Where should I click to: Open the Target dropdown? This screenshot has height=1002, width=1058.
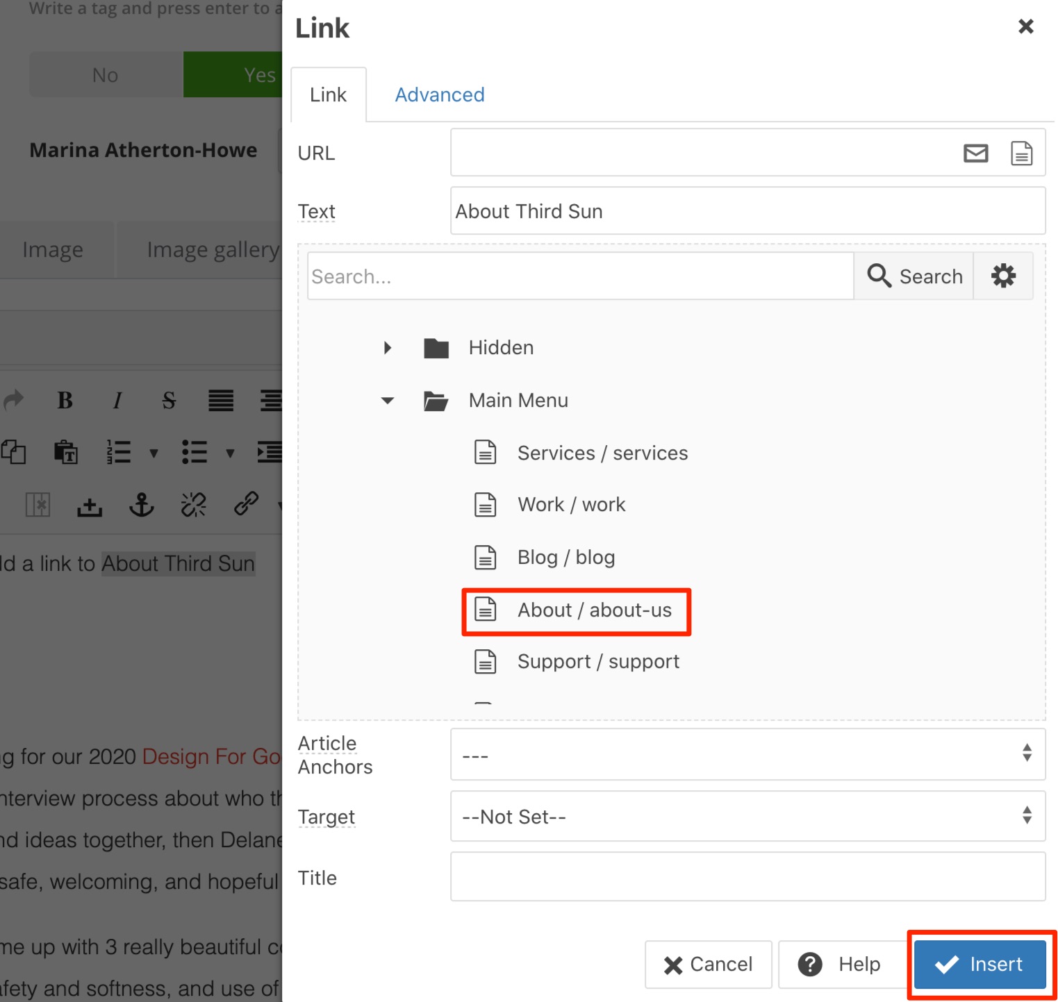click(747, 817)
